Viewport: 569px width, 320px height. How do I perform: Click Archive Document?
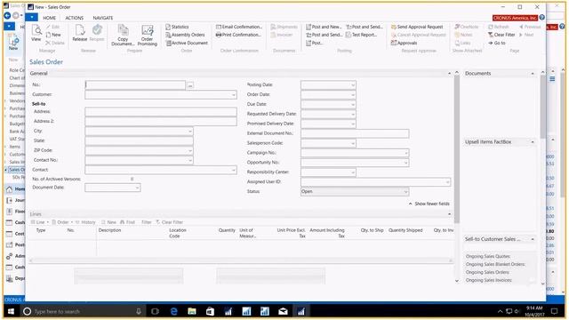click(187, 43)
